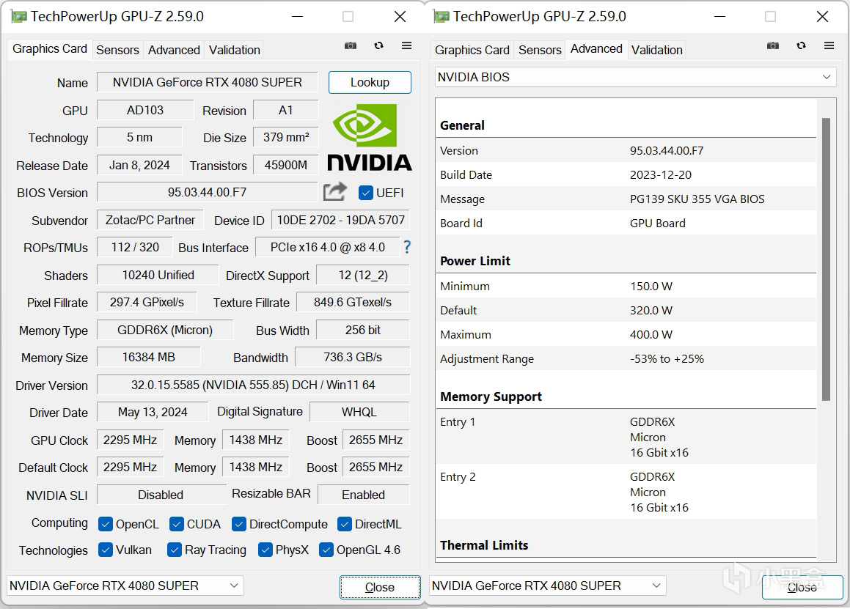
Task: Click the Name field showing RTX 4080 SUPER
Action: (207, 82)
